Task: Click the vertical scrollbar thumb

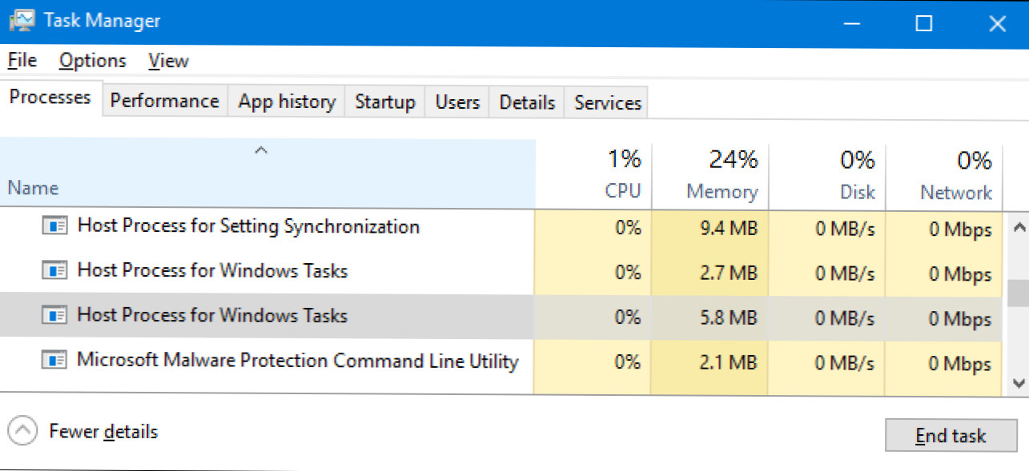Action: (x=1018, y=293)
